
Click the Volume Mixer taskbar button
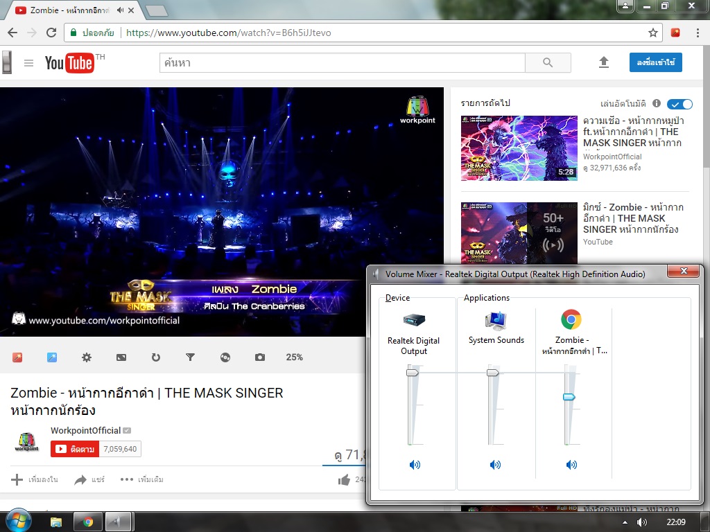tap(118, 522)
